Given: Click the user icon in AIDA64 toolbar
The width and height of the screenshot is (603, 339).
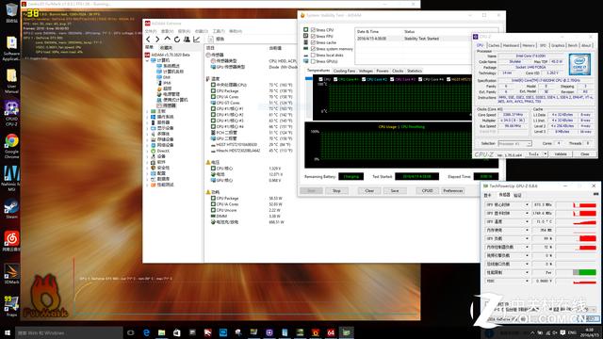Looking at the screenshot, I should point(187,40).
